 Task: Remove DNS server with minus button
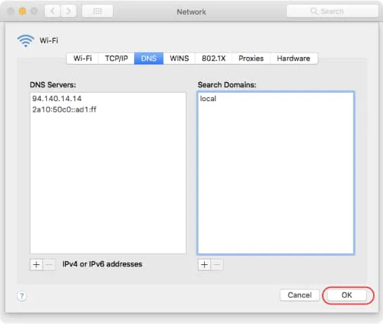49,264
